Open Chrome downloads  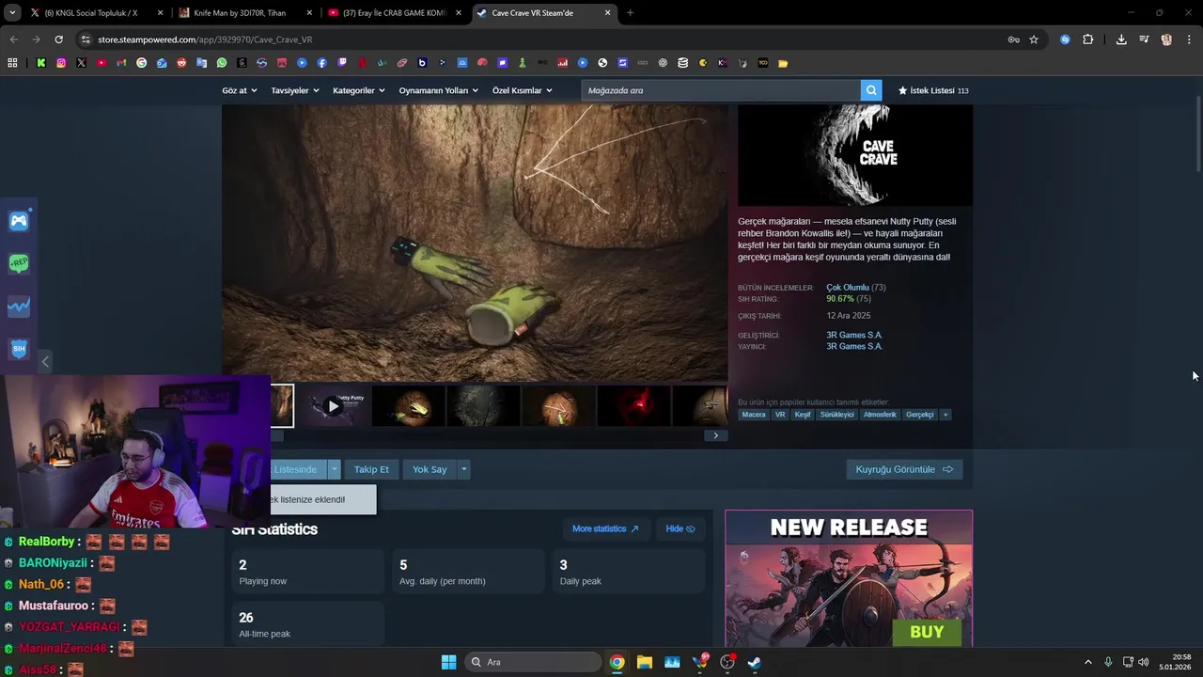[x=1121, y=39]
